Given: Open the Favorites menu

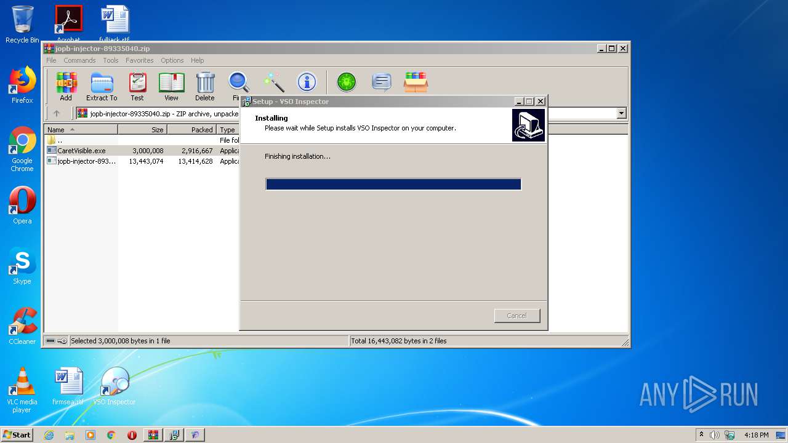Looking at the screenshot, I should click(x=140, y=60).
